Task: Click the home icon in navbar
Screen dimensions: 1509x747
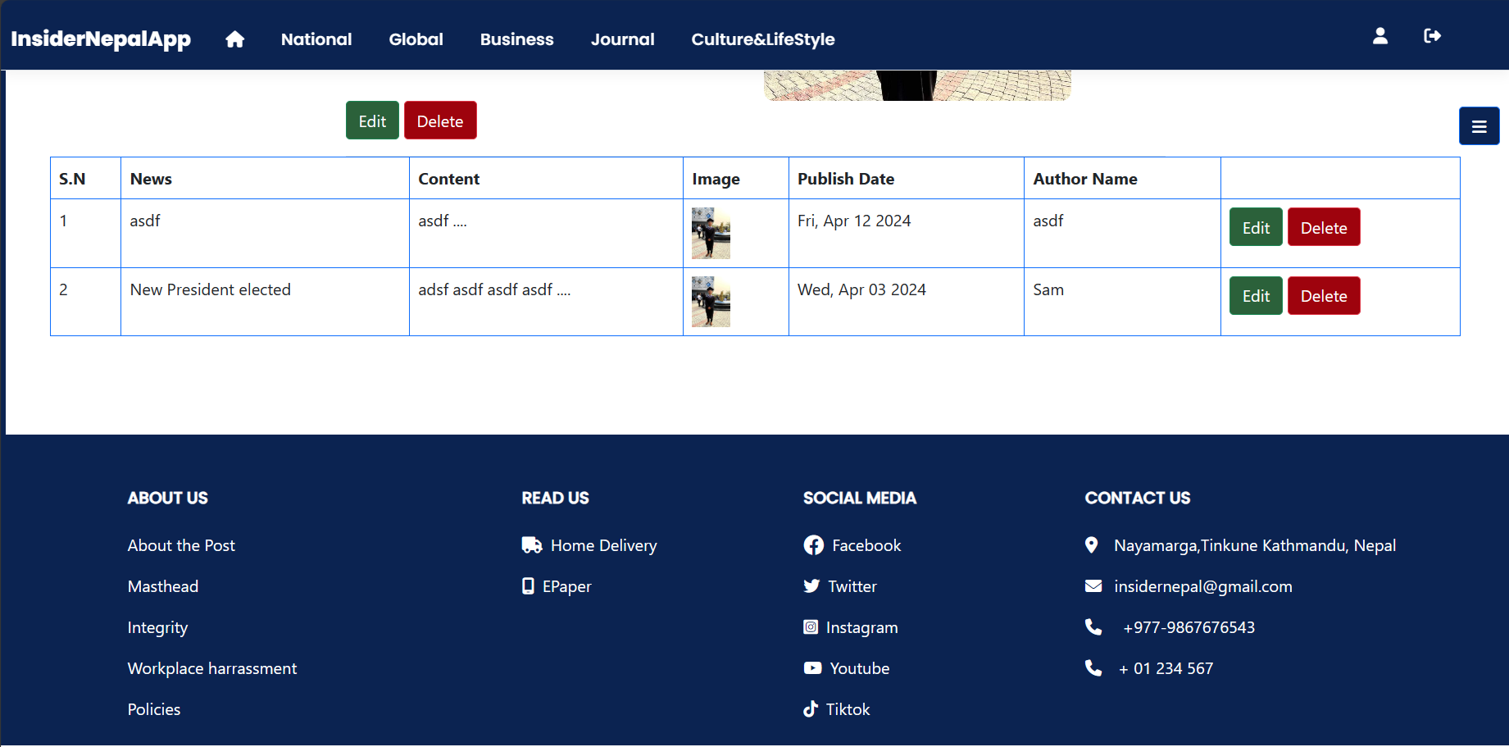Action: [235, 39]
